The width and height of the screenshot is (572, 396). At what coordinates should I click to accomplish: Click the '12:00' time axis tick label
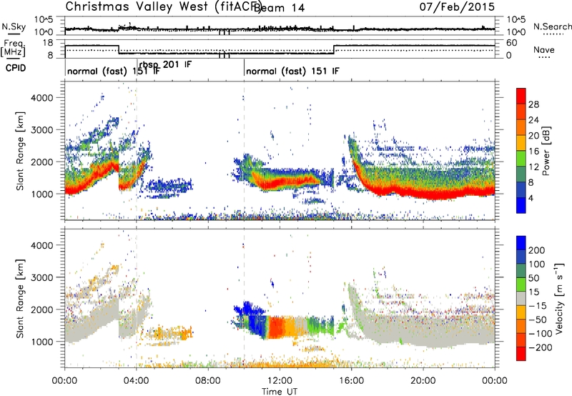pos(280,381)
